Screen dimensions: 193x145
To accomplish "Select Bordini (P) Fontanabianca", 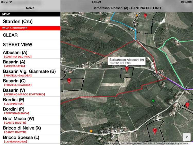I will click(30, 111).
